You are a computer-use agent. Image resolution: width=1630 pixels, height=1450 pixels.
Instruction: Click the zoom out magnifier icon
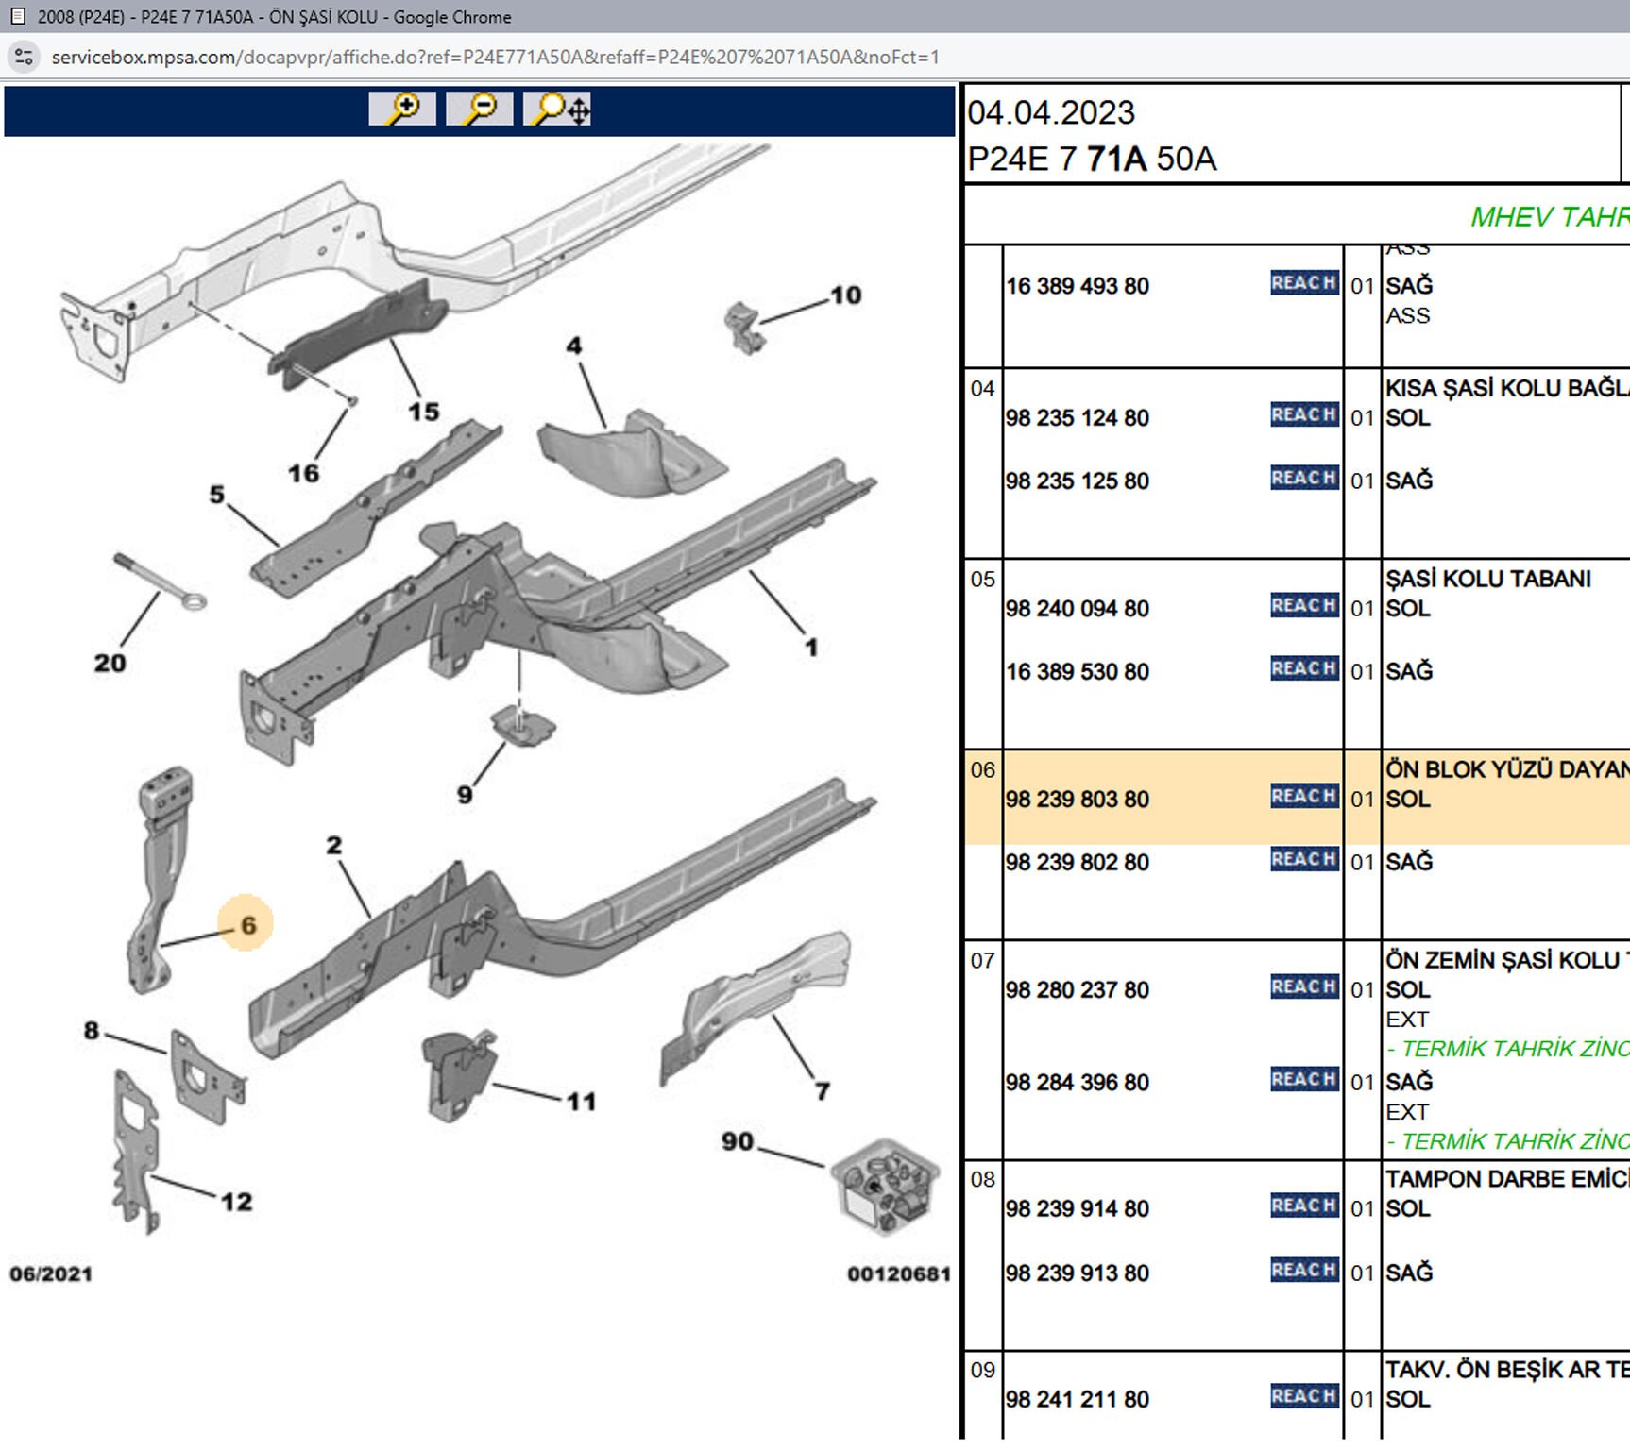[480, 109]
